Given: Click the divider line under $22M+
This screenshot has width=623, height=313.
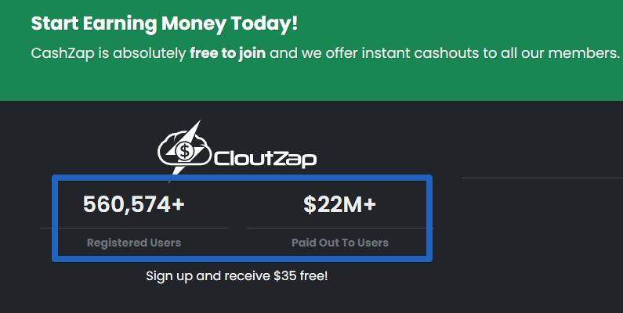Looking at the screenshot, I should coord(340,228).
